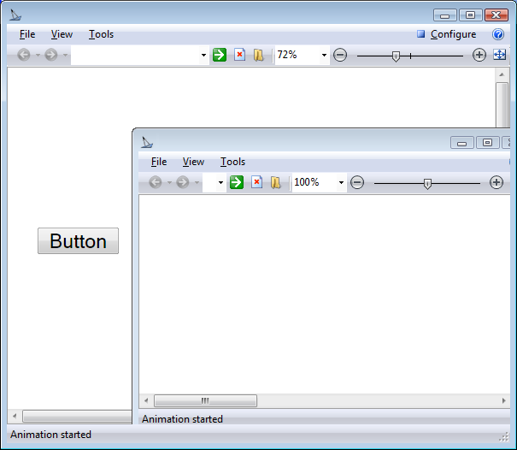Minimize the inner window

click(x=462, y=143)
